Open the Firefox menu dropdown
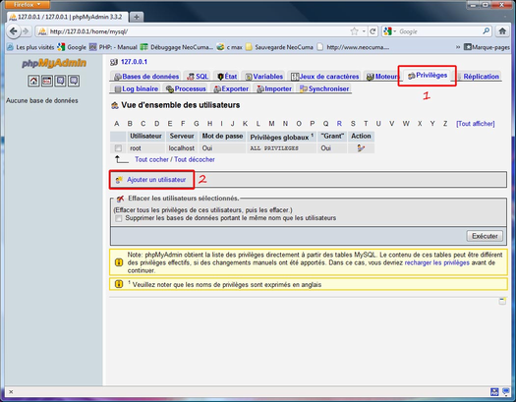Screen dimensions: 516x402 [x=28, y=5]
